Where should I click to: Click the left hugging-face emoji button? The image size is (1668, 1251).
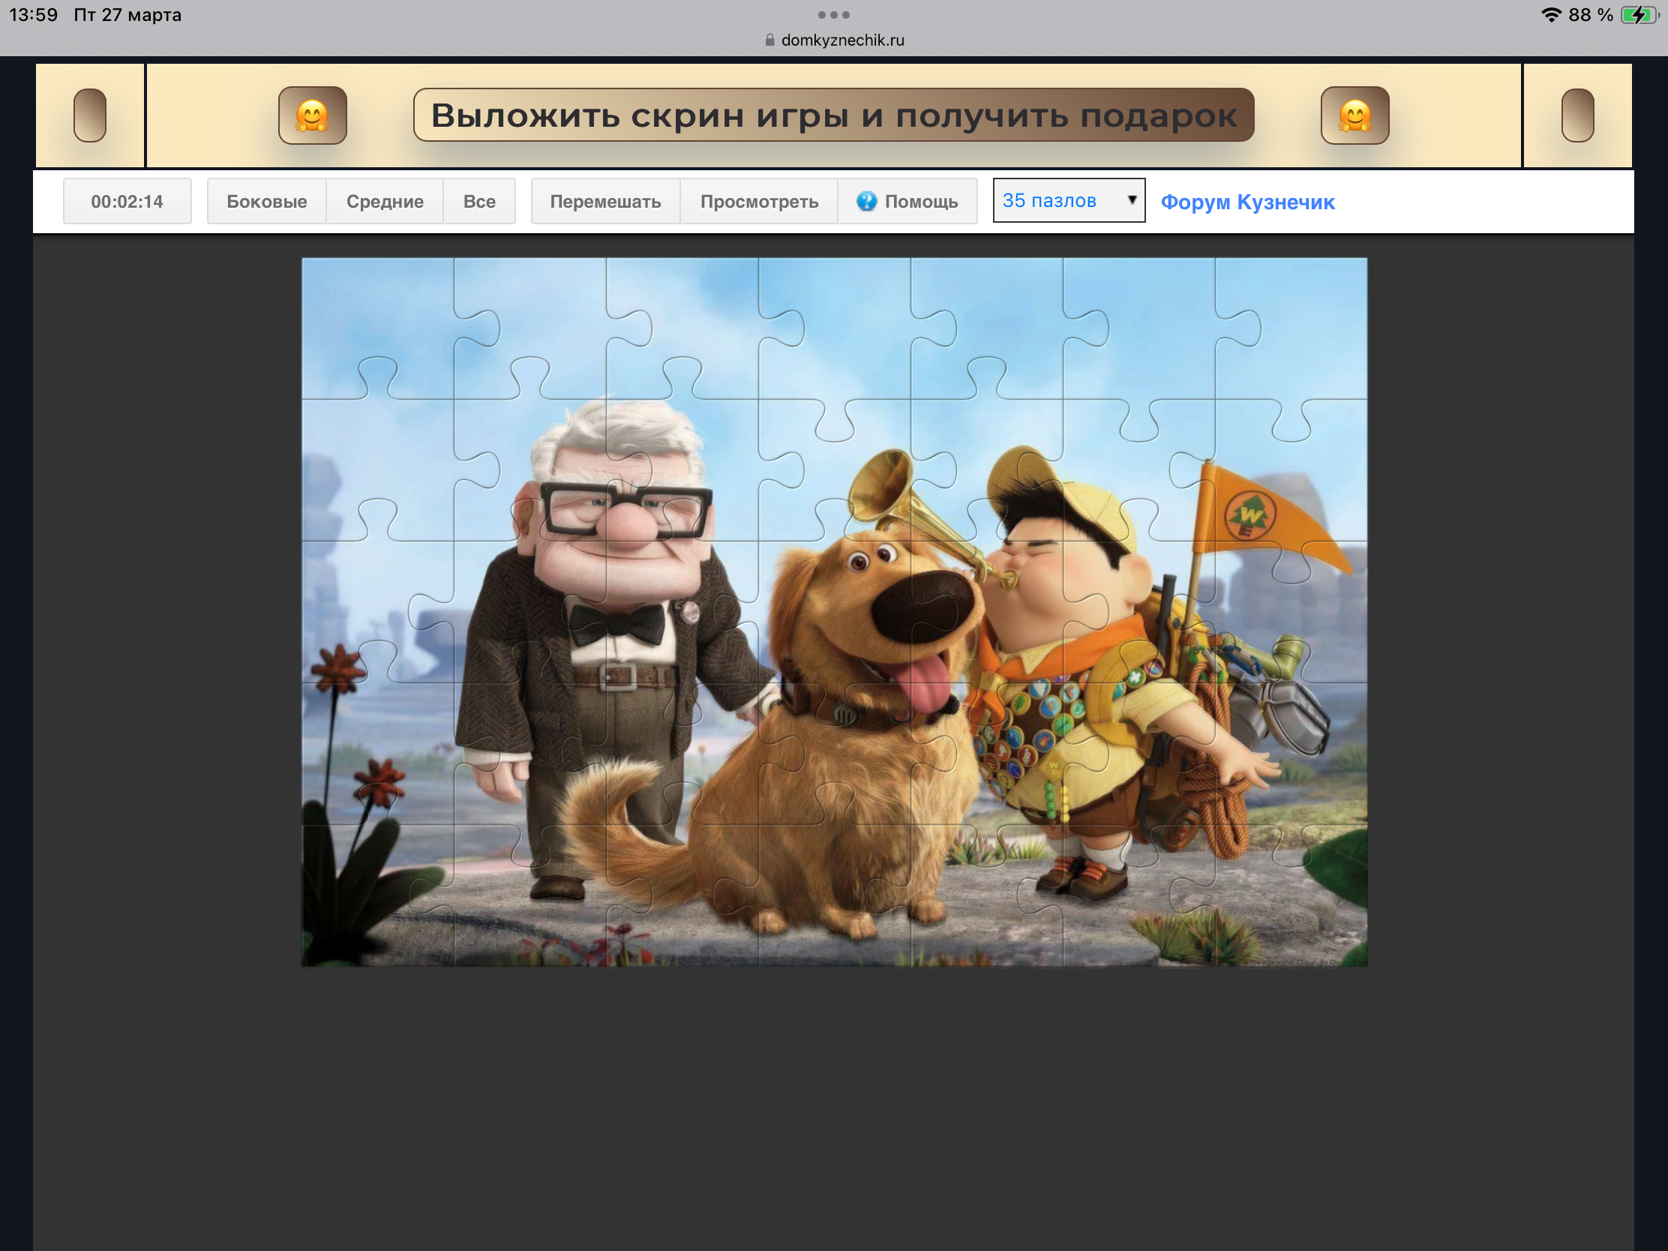312,115
